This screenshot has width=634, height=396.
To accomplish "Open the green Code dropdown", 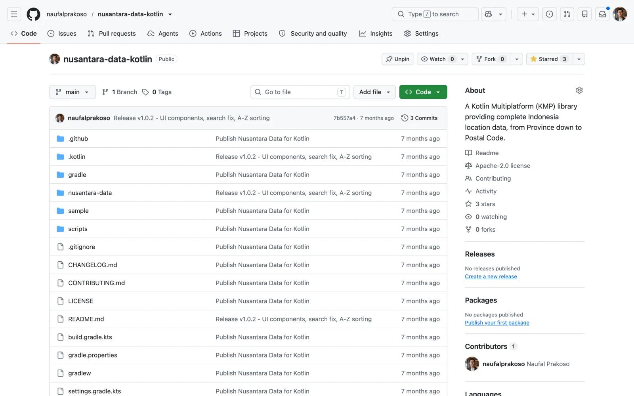I will (423, 92).
